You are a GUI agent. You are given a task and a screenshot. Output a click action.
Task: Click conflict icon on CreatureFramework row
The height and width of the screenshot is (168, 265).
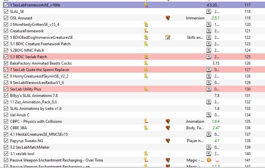[x=146, y=31]
